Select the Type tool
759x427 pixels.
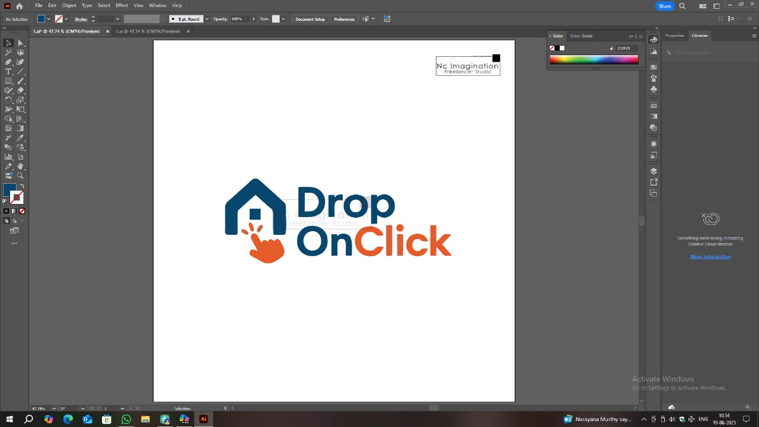(8, 72)
